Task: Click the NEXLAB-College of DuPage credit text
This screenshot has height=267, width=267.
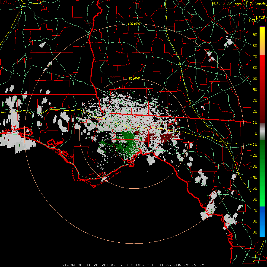Action: pos(239,3)
